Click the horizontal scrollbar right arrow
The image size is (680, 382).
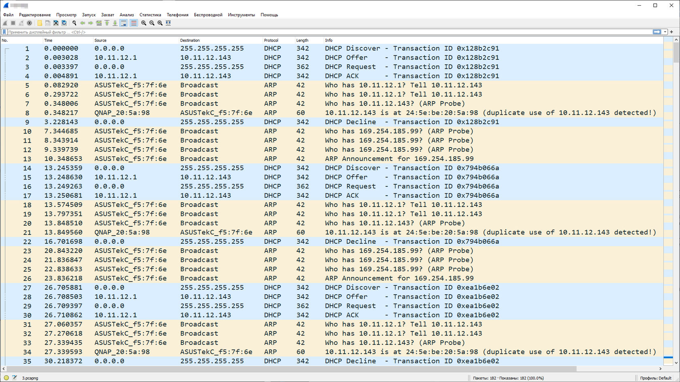(660, 369)
